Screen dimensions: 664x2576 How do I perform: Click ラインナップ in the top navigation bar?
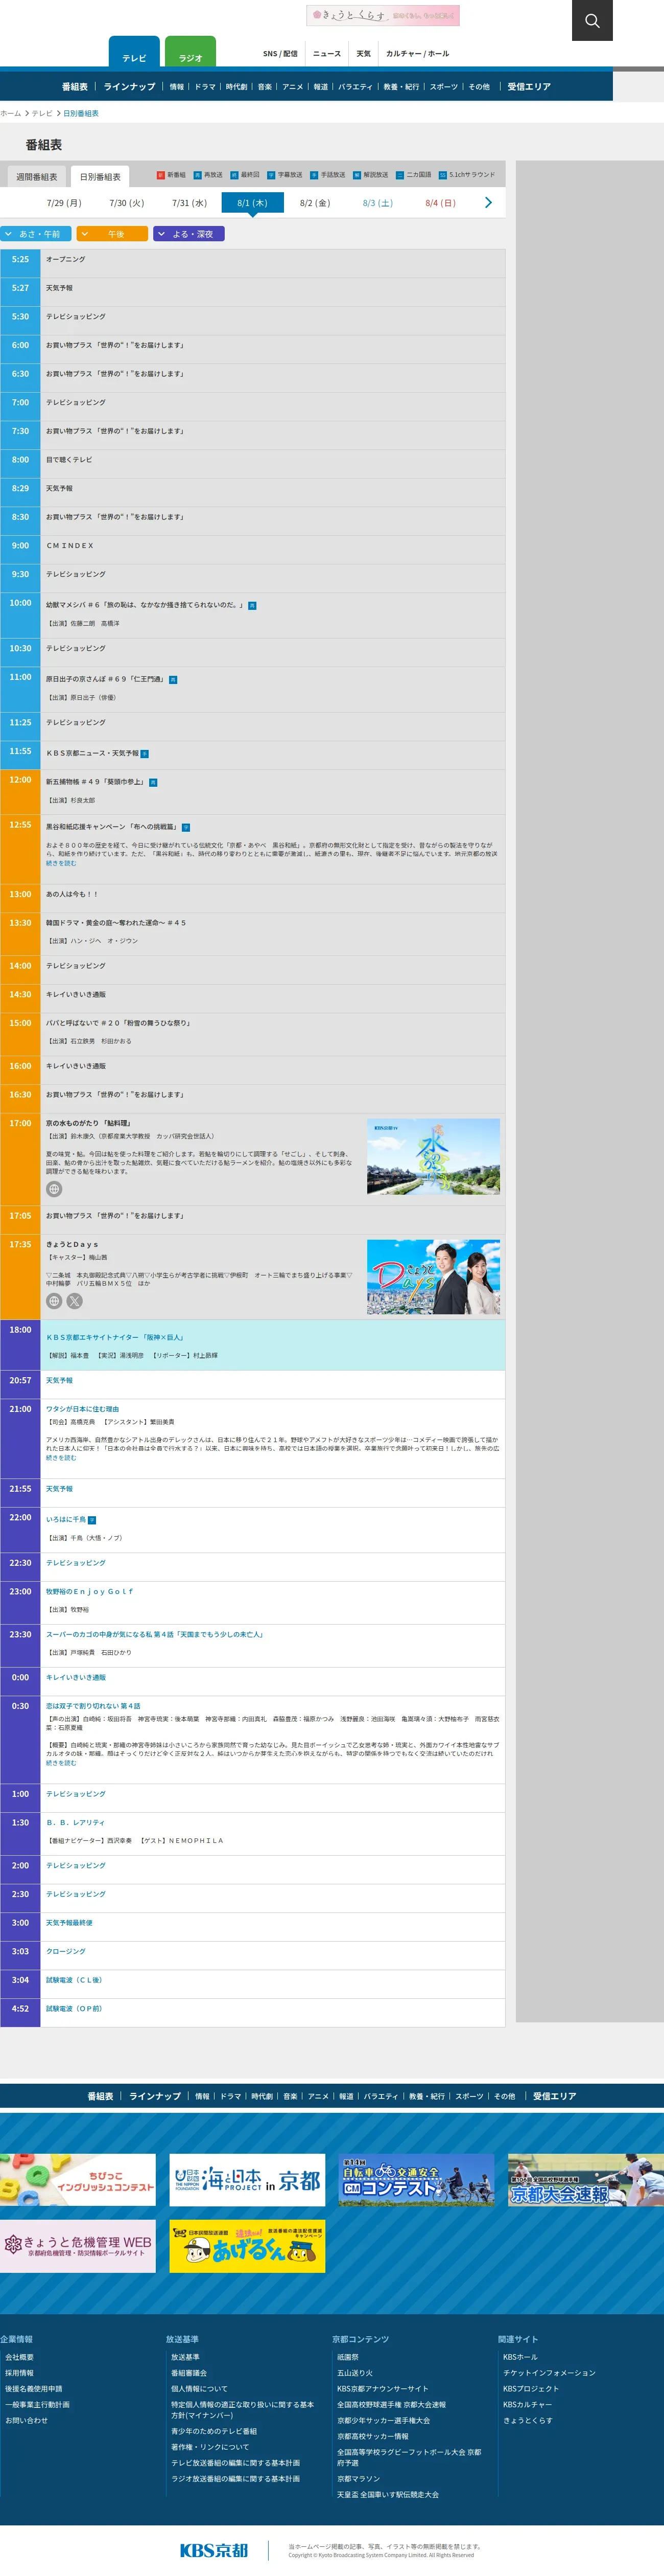click(130, 87)
